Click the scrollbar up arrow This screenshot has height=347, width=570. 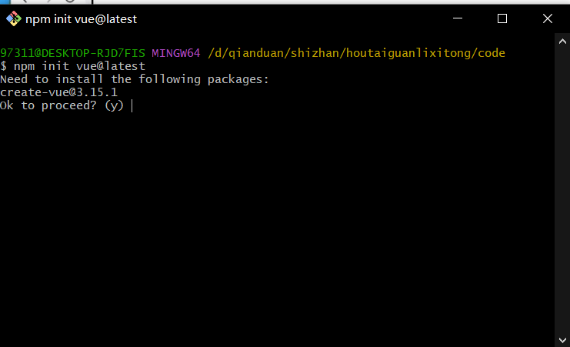pyautogui.click(x=562, y=42)
